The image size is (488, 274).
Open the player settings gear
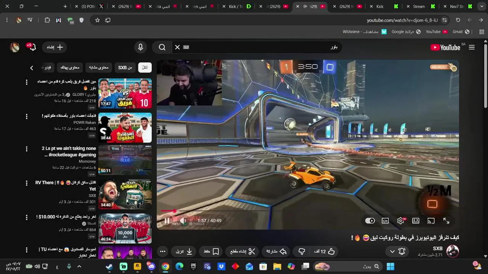401,221
